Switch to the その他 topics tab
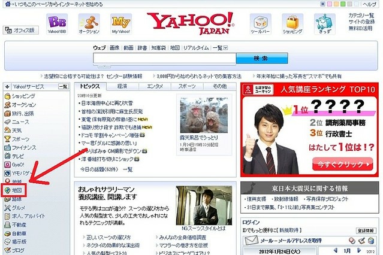 click(x=219, y=86)
